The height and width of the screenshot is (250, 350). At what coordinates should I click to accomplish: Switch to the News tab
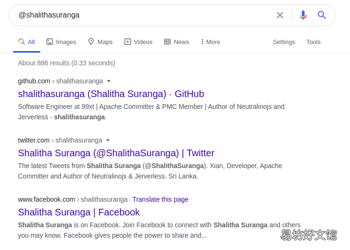tap(176, 42)
